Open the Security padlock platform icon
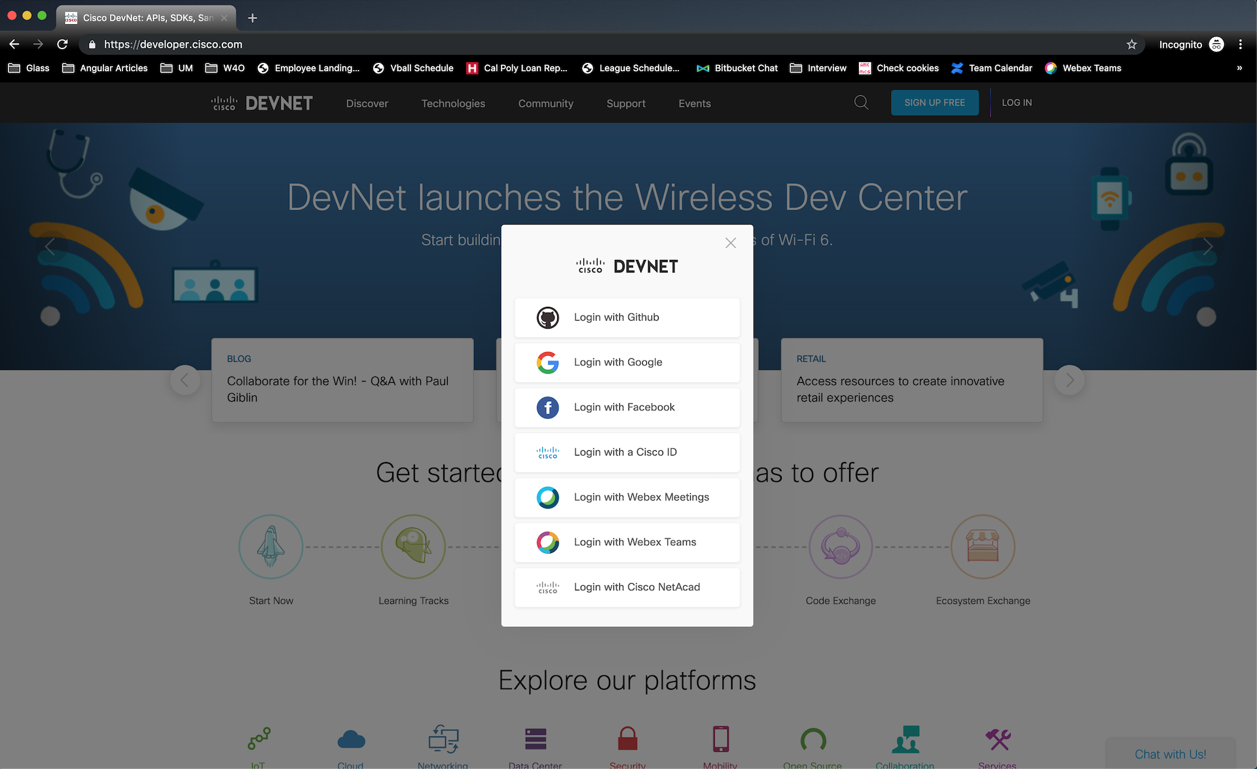Screen dimensions: 1257x769 tap(628, 738)
